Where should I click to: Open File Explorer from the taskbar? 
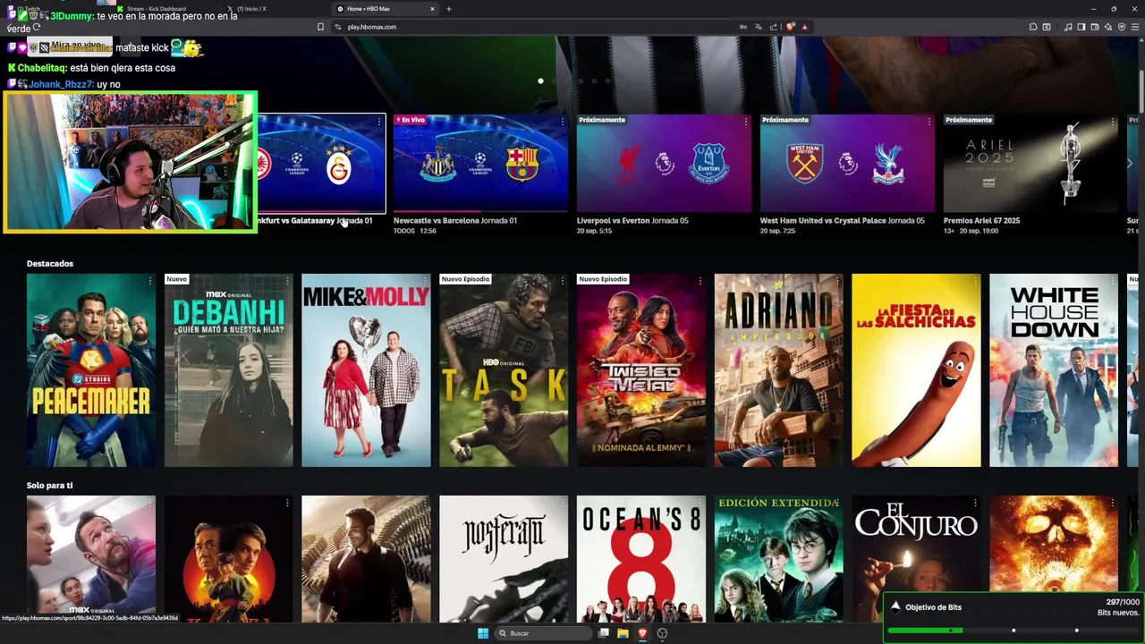point(623,633)
